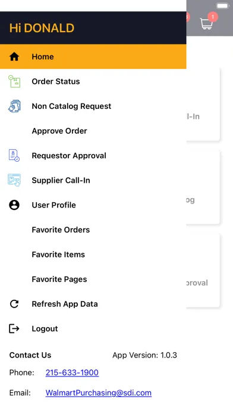Viewport: 233px width, 414px height.
Task: Tap the Logout menu label
Action: click(45, 329)
